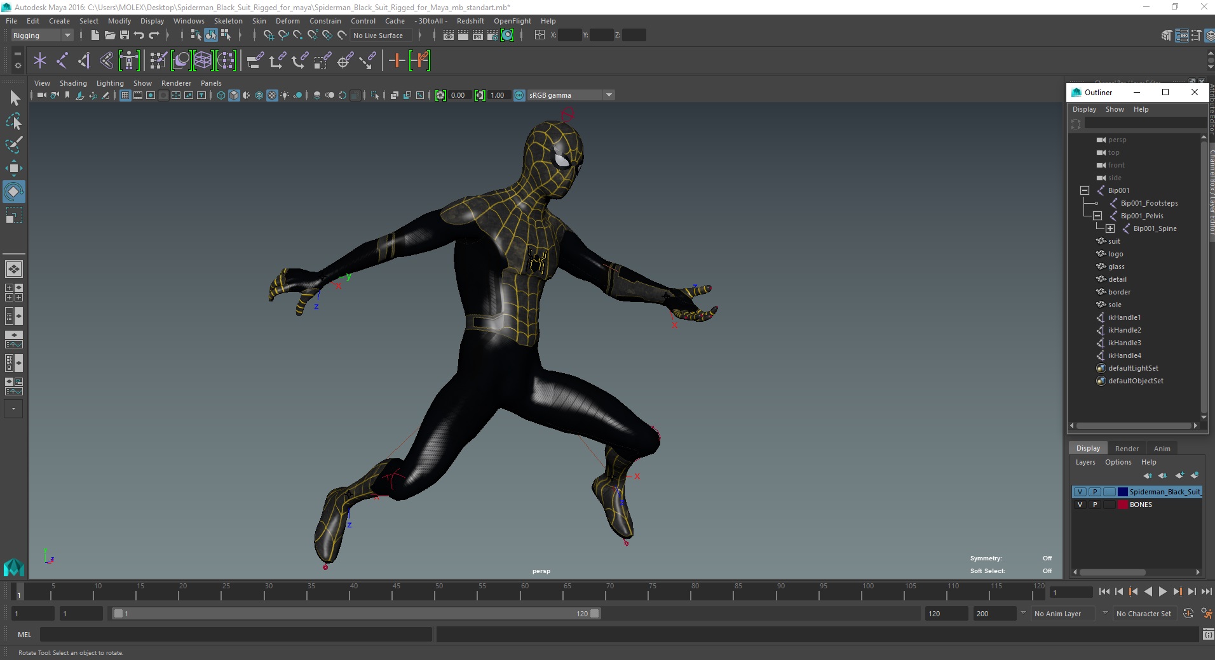Click the MEL command input field
1215x660 pixels.
tap(235, 635)
